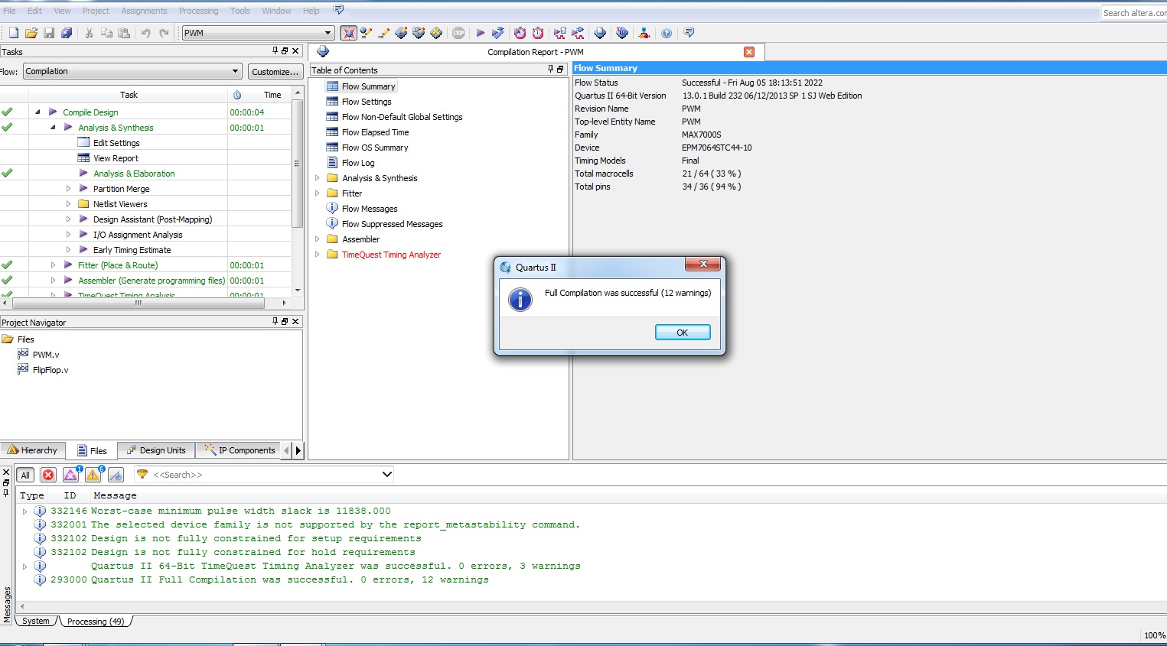
Task: Click OK in the Quartus II dialog
Action: [x=683, y=333]
